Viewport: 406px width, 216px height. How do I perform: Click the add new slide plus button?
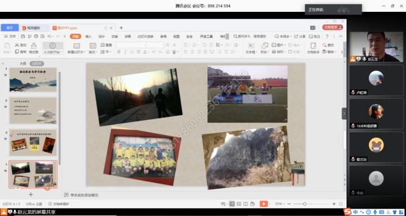(x=31, y=194)
